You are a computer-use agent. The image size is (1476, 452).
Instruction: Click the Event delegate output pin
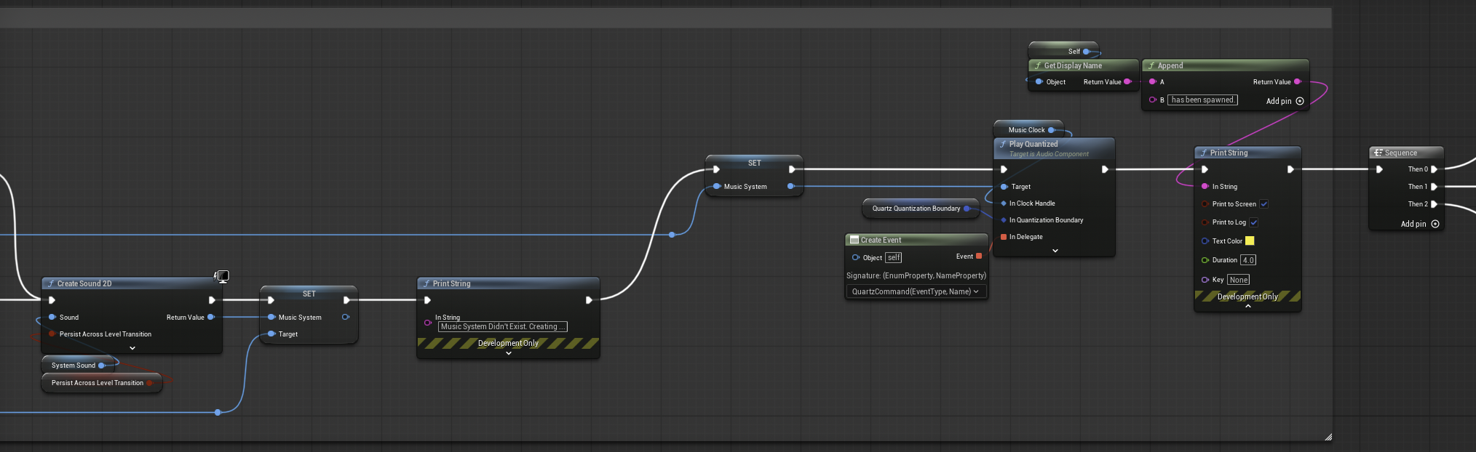(x=979, y=257)
